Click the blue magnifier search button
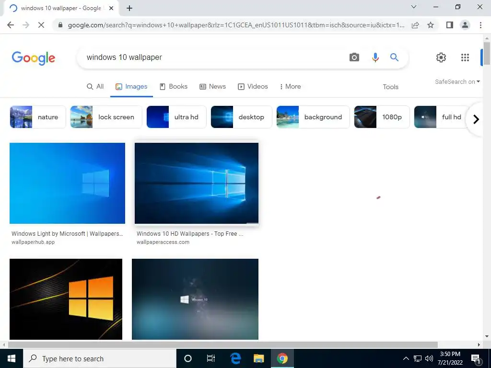 (394, 57)
